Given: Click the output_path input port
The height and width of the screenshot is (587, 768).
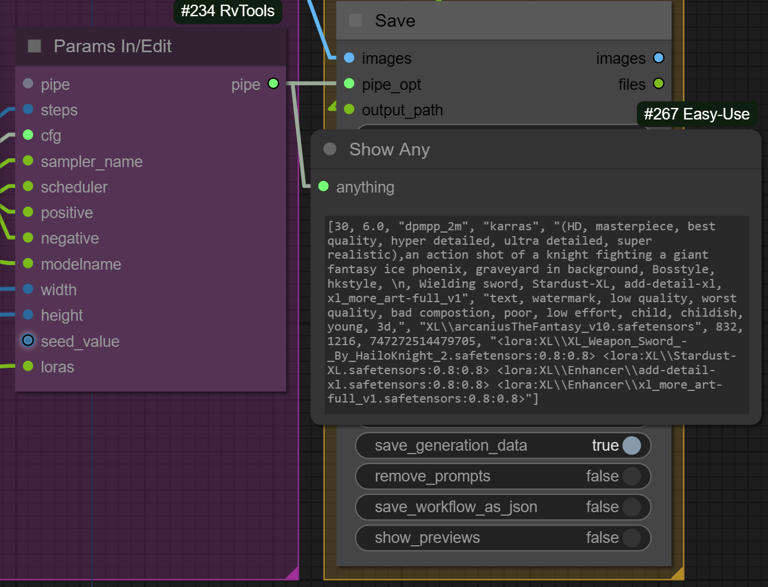Looking at the screenshot, I should (x=349, y=109).
